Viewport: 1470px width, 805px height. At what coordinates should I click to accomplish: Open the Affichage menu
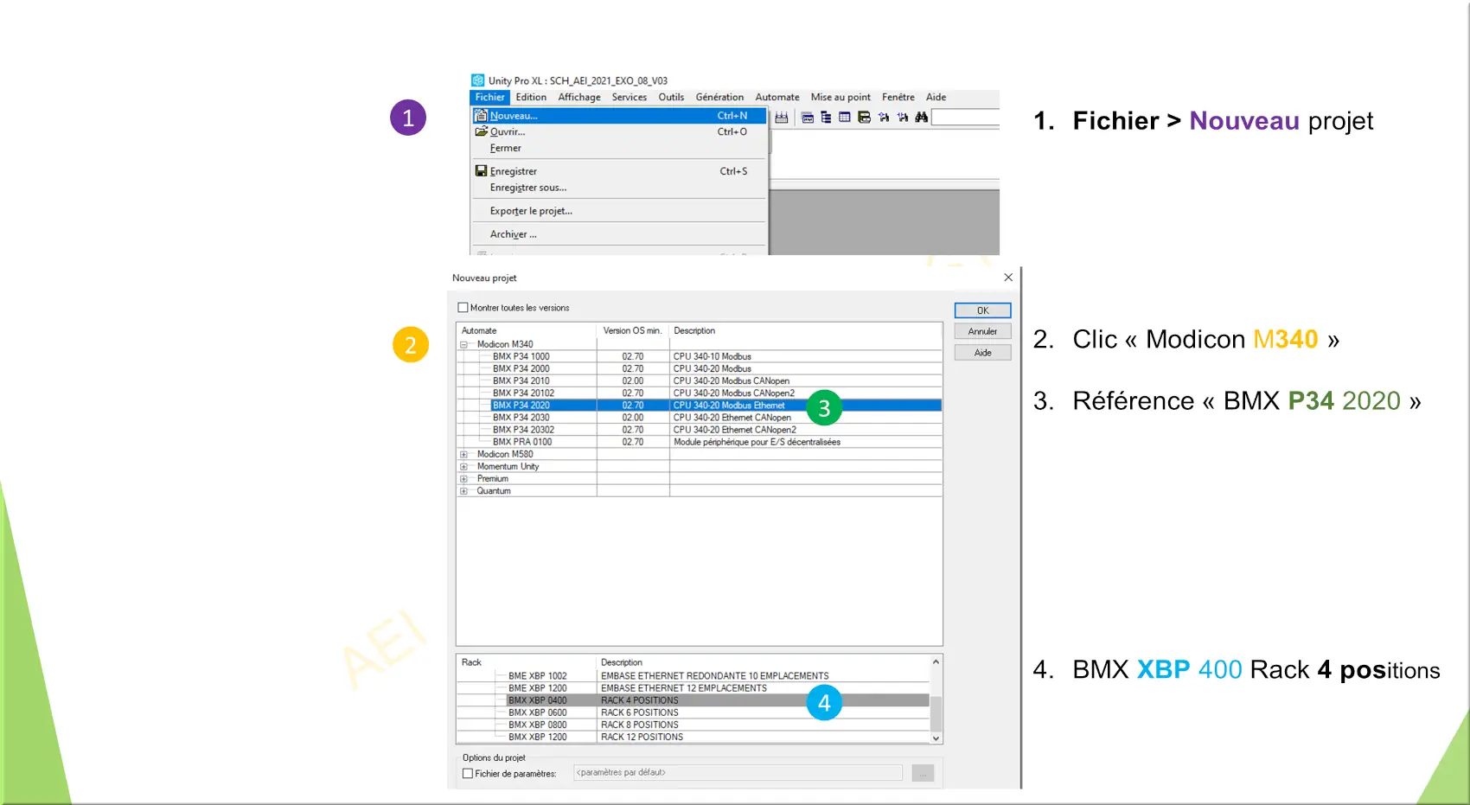(579, 97)
